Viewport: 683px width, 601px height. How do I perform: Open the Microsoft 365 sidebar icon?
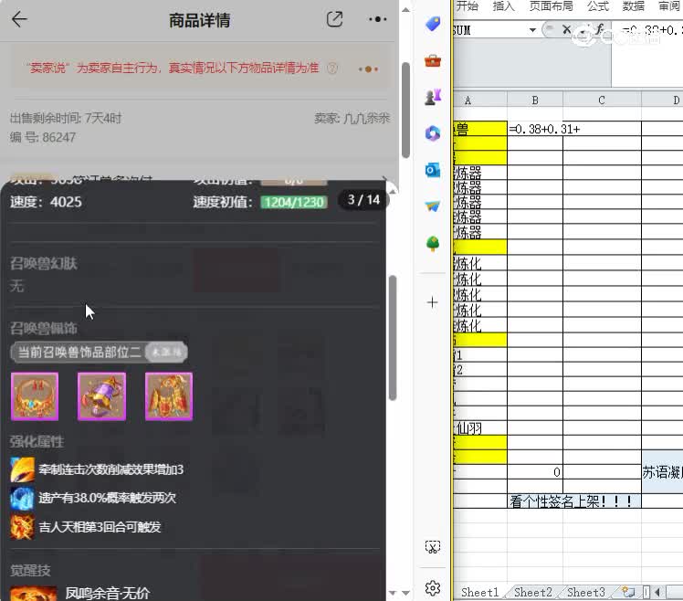tap(433, 133)
